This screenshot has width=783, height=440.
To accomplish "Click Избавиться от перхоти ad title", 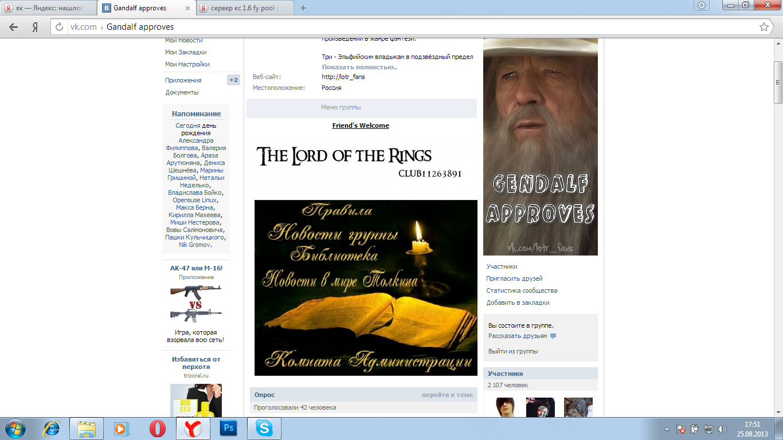I will (196, 363).
